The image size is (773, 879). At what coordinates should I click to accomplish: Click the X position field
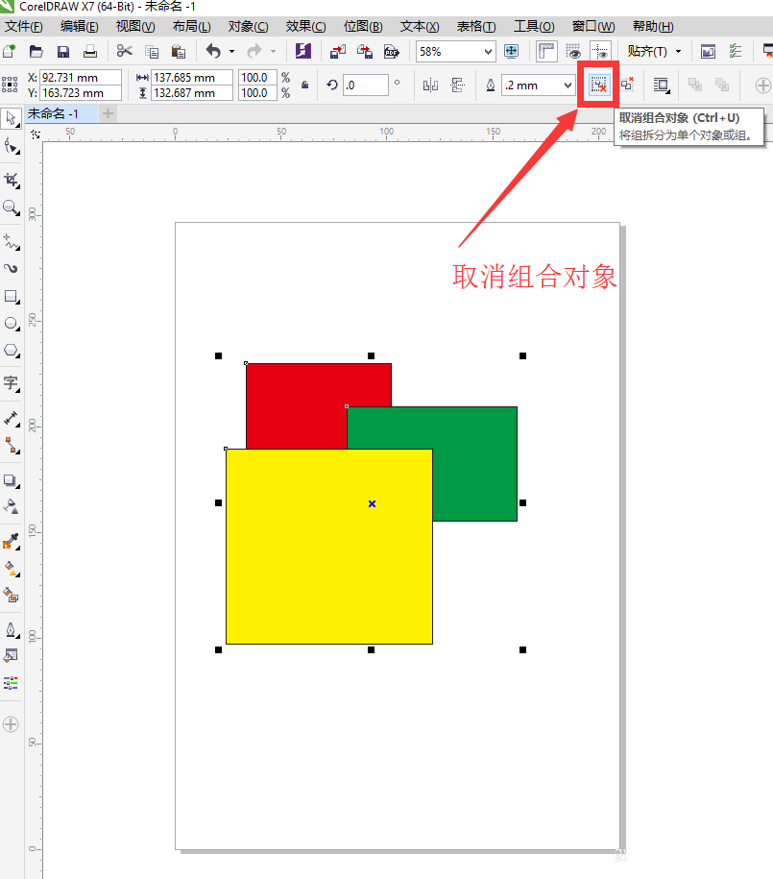81,78
